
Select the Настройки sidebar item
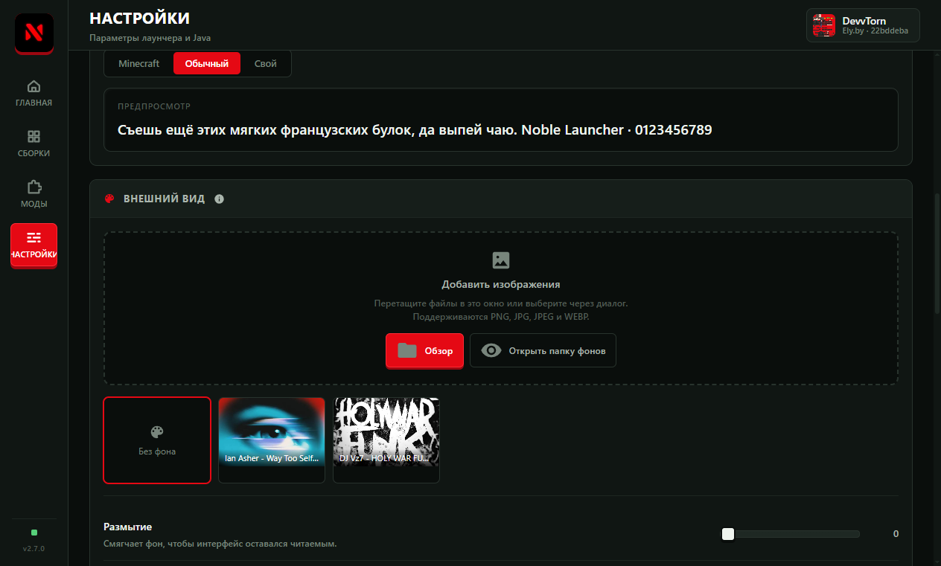[34, 245]
